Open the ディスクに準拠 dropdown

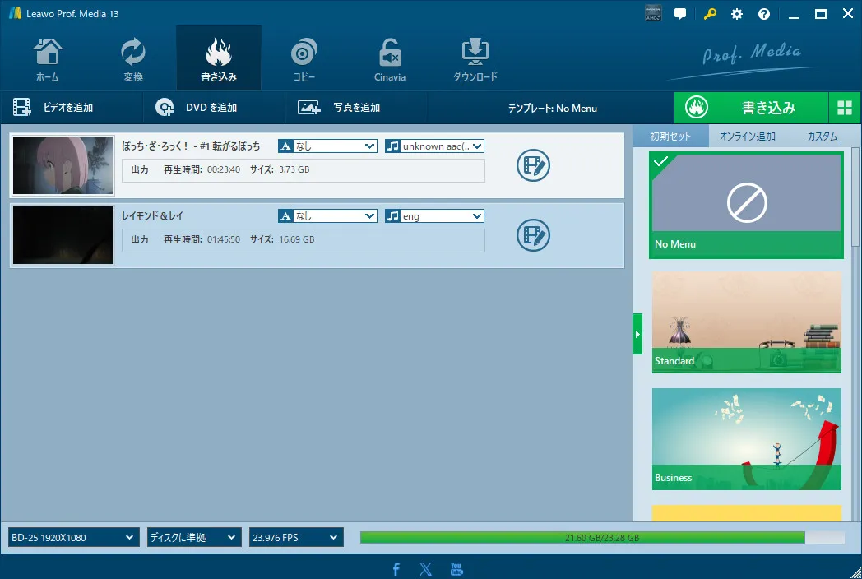click(194, 537)
